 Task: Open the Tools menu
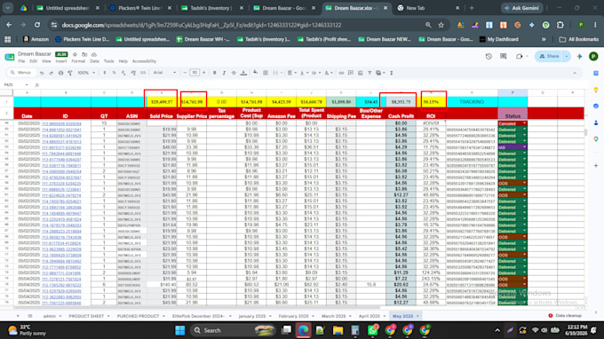108,61
